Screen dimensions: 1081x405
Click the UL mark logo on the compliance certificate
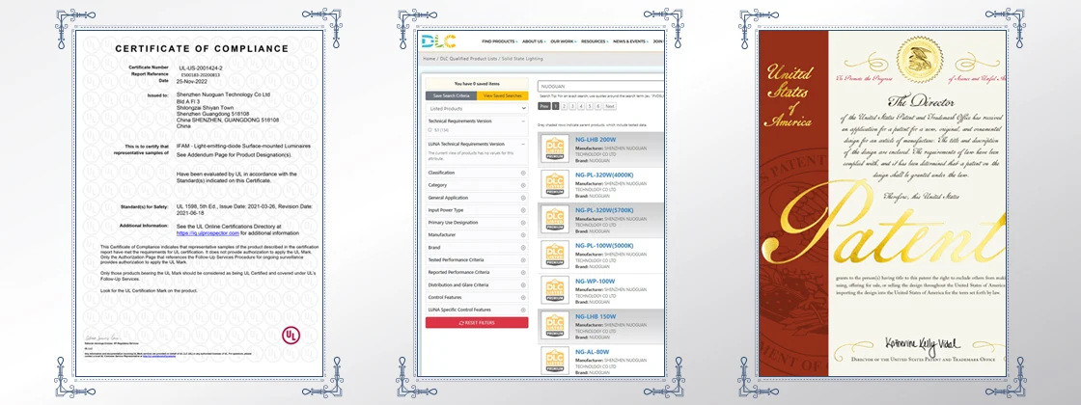(291, 335)
